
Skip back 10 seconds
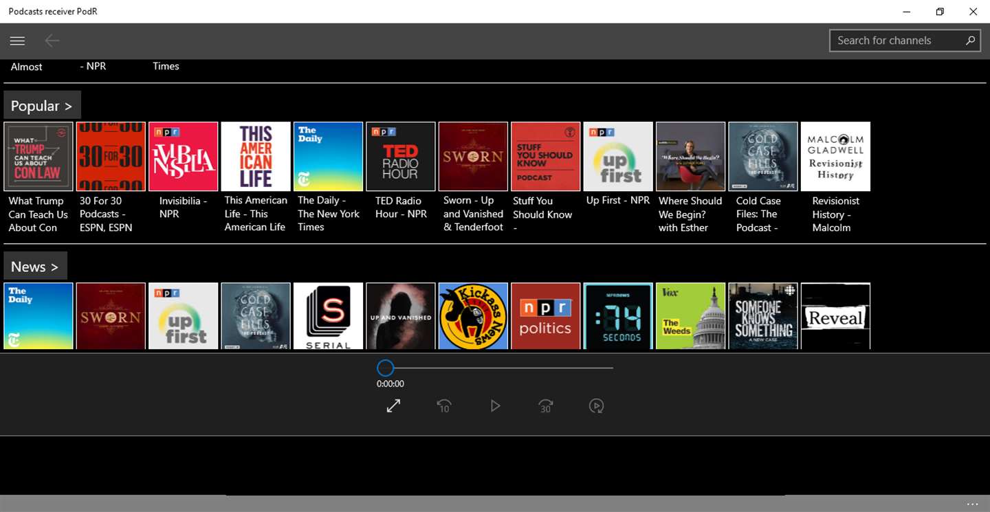click(x=444, y=406)
